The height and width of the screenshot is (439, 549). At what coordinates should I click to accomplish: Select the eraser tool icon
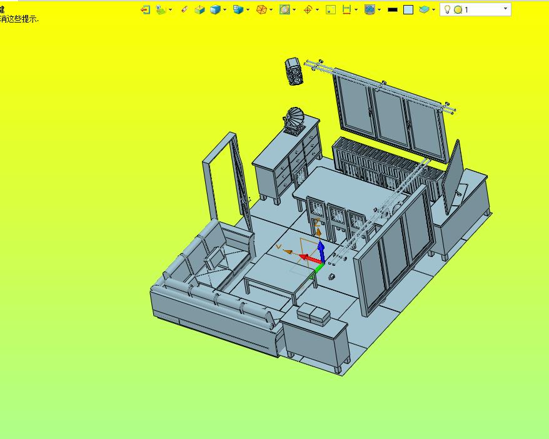[184, 9]
